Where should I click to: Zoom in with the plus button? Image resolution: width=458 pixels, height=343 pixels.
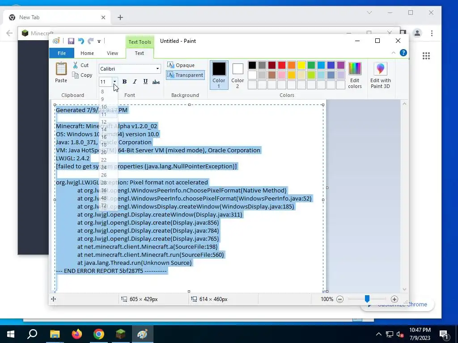[x=394, y=299]
